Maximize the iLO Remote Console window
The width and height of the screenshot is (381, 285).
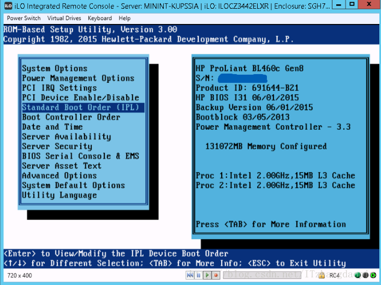point(352,4)
